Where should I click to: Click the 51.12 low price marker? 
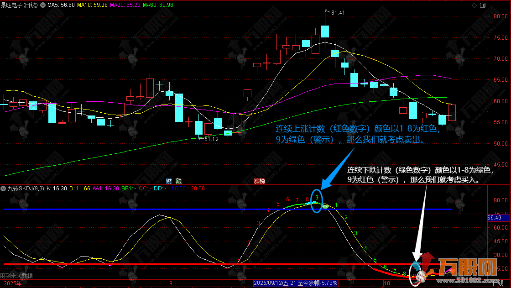tap(211, 139)
